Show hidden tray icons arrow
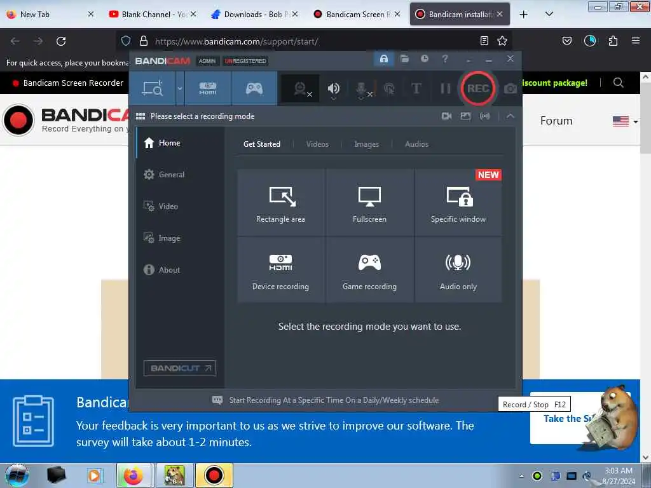Screen dimensions: 651x488 point(521,476)
